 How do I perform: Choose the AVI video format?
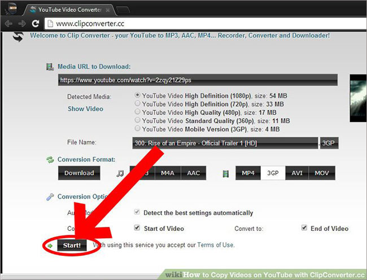[297, 173]
